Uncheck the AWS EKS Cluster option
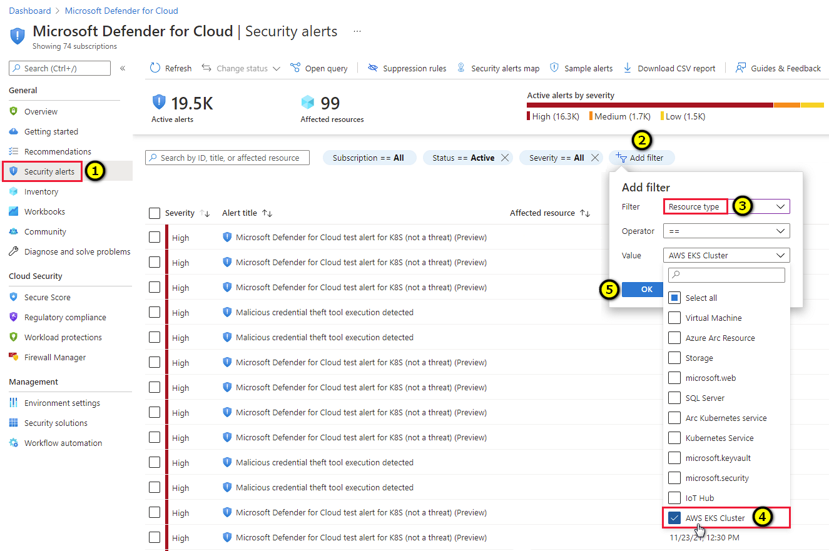 (674, 518)
